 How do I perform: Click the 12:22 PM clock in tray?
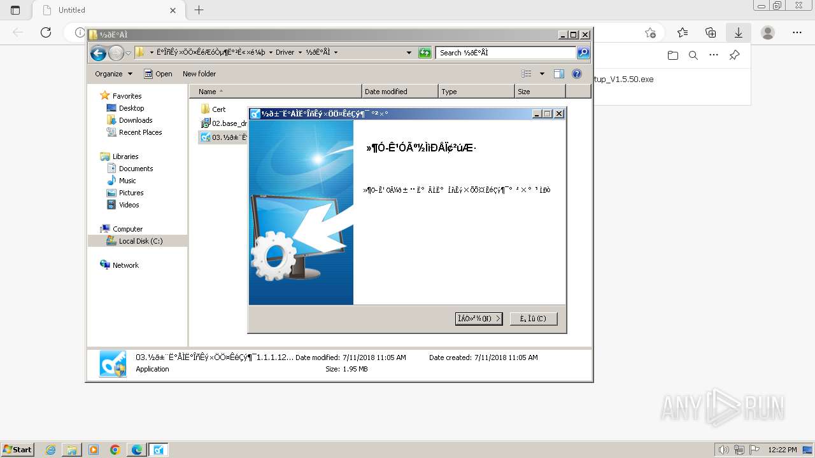783,450
